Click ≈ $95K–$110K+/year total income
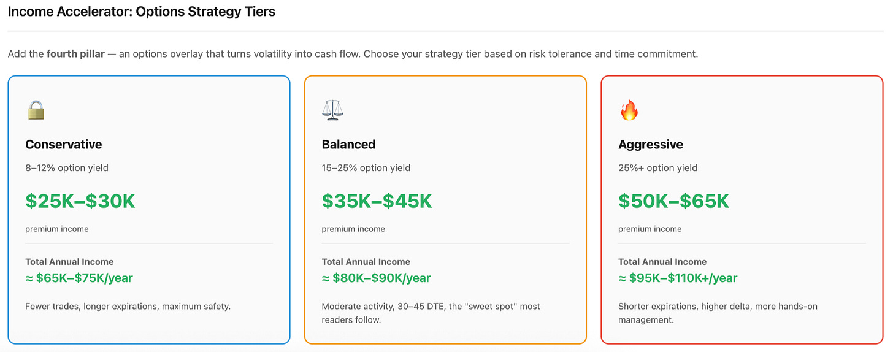Viewport: 893px width, 352px height. [x=678, y=278]
